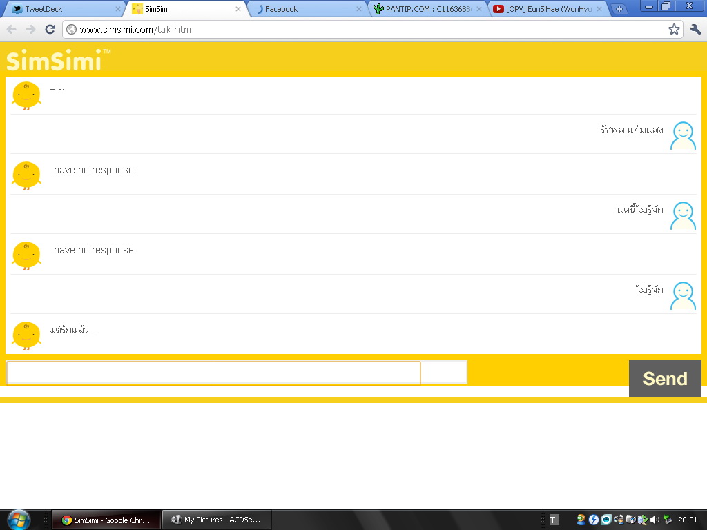Restore down the Chrome window
The width and height of the screenshot is (707, 530).
point(666,6)
